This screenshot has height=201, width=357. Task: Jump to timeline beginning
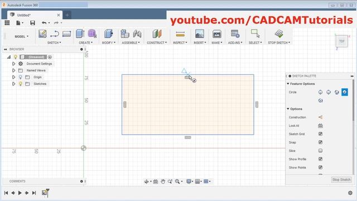coord(6,193)
